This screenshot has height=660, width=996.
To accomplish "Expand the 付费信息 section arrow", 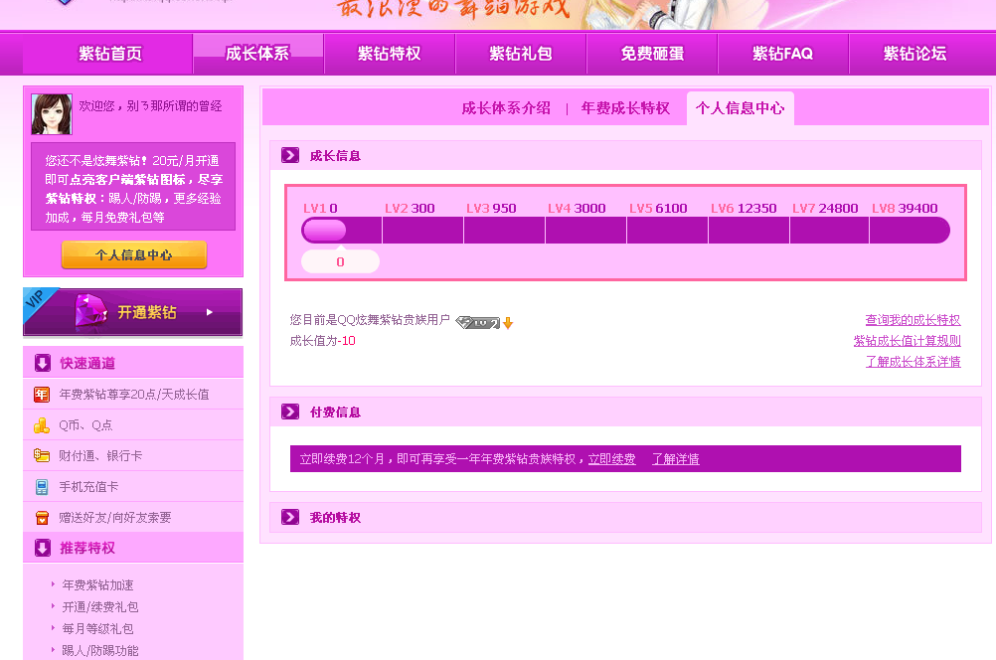I will 290,412.
